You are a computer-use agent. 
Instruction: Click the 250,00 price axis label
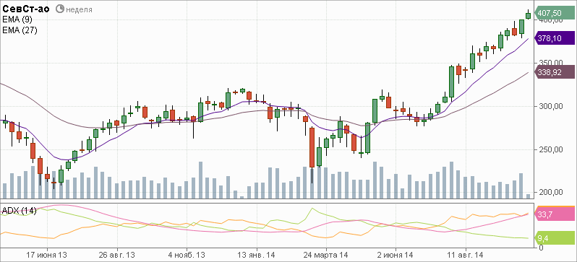click(550, 149)
